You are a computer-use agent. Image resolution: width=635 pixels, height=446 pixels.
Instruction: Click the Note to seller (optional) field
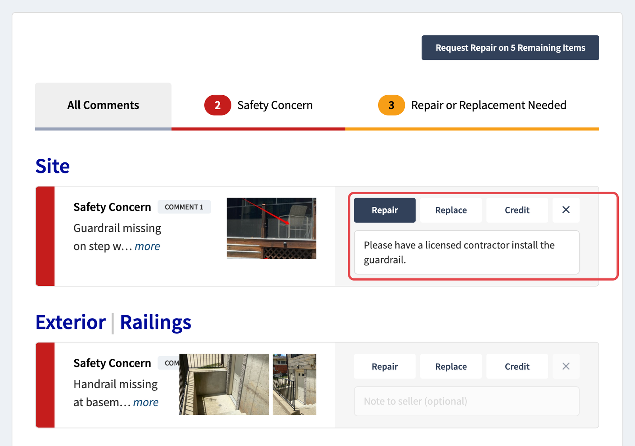467,401
